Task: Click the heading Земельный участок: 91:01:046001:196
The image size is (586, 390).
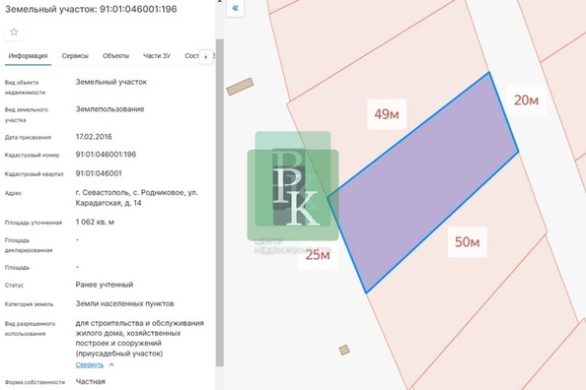Action: click(x=91, y=9)
